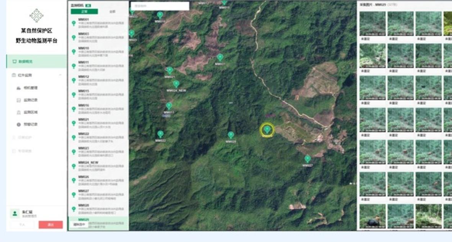Switch to the 正常 camera status tab
The image size is (452, 242).
[x=84, y=11]
